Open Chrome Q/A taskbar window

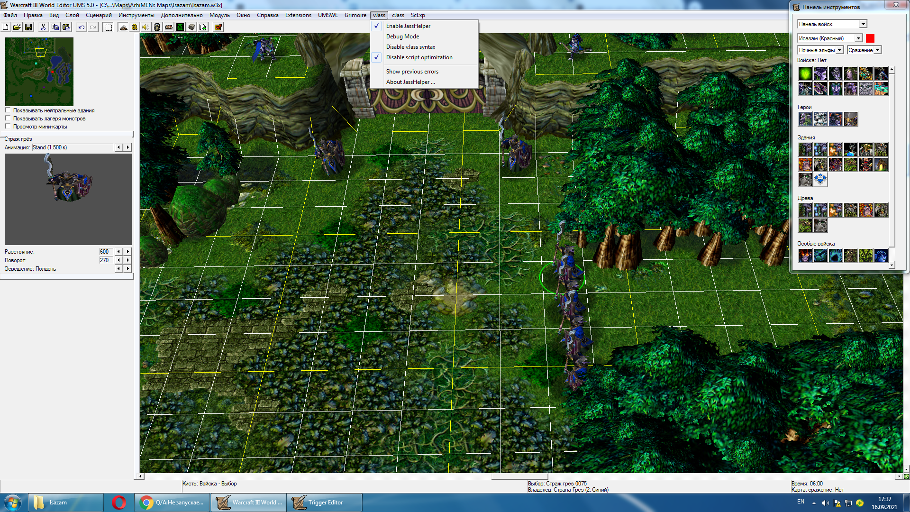tap(172, 503)
